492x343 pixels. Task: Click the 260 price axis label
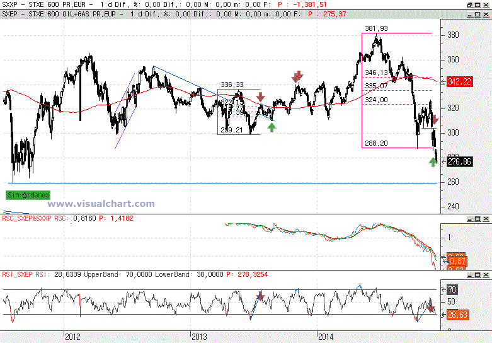(453, 182)
